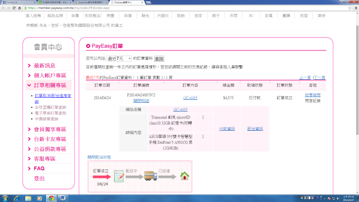
Task: Open Windows Media Player on taskbar
Action: click(x=39, y=198)
